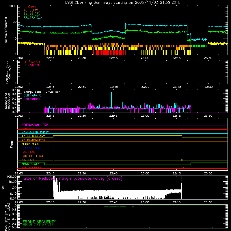Click the ATTENUATOR_STATE flag label
This screenshot has width=231, height=231.
35,125
